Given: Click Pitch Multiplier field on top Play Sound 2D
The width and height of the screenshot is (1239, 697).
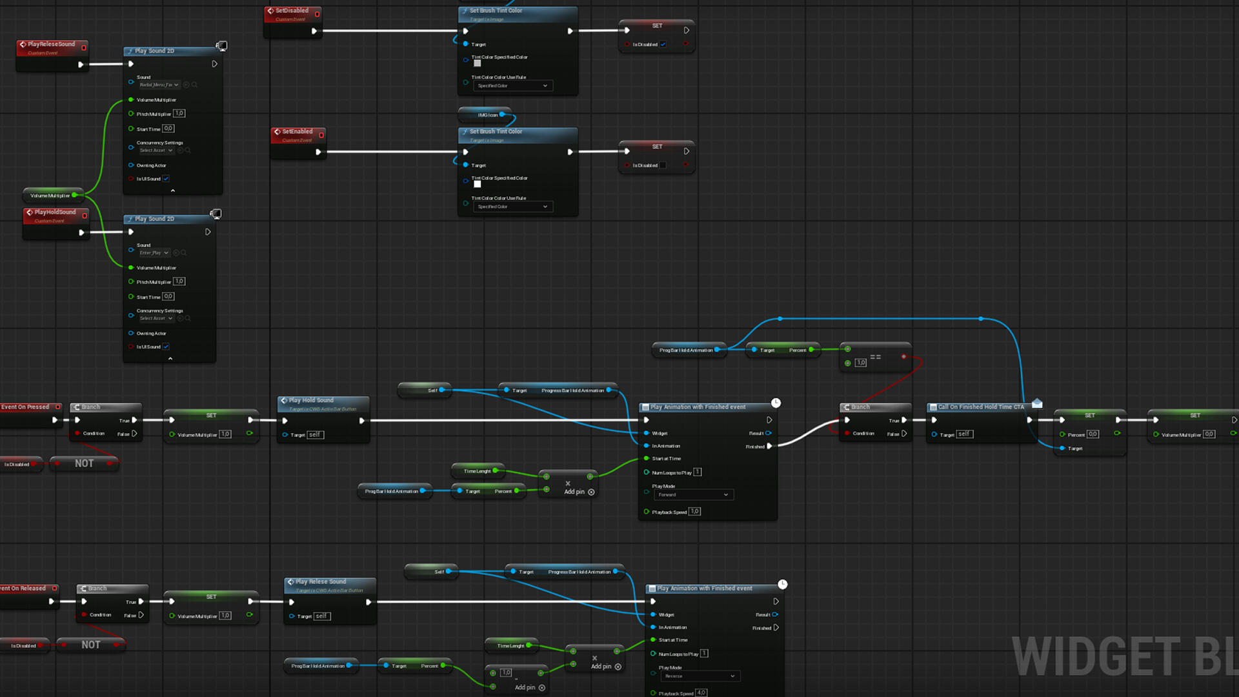Looking at the screenshot, I should [179, 114].
